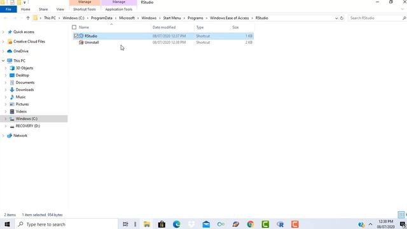Image resolution: width=407 pixels, height=229 pixels.
Task: Show hidden system tray icons
Action: click(370, 225)
